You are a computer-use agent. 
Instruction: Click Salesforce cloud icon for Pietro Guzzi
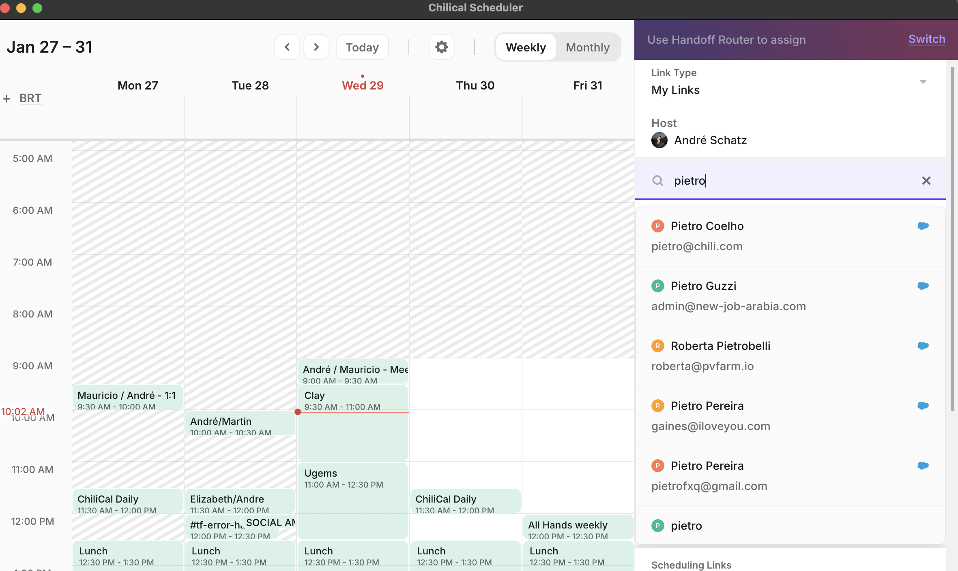point(923,285)
